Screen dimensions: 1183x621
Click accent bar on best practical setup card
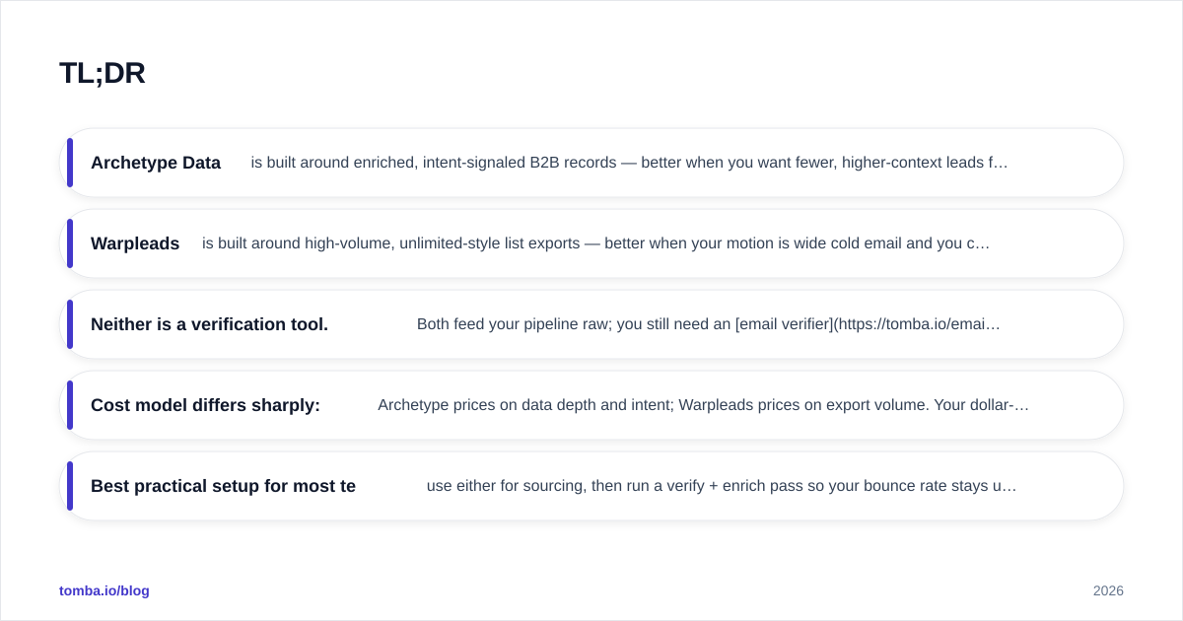point(70,486)
